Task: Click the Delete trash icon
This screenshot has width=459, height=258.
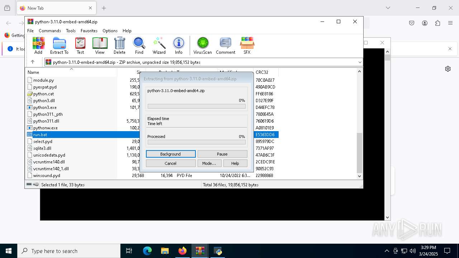Action: point(119,46)
